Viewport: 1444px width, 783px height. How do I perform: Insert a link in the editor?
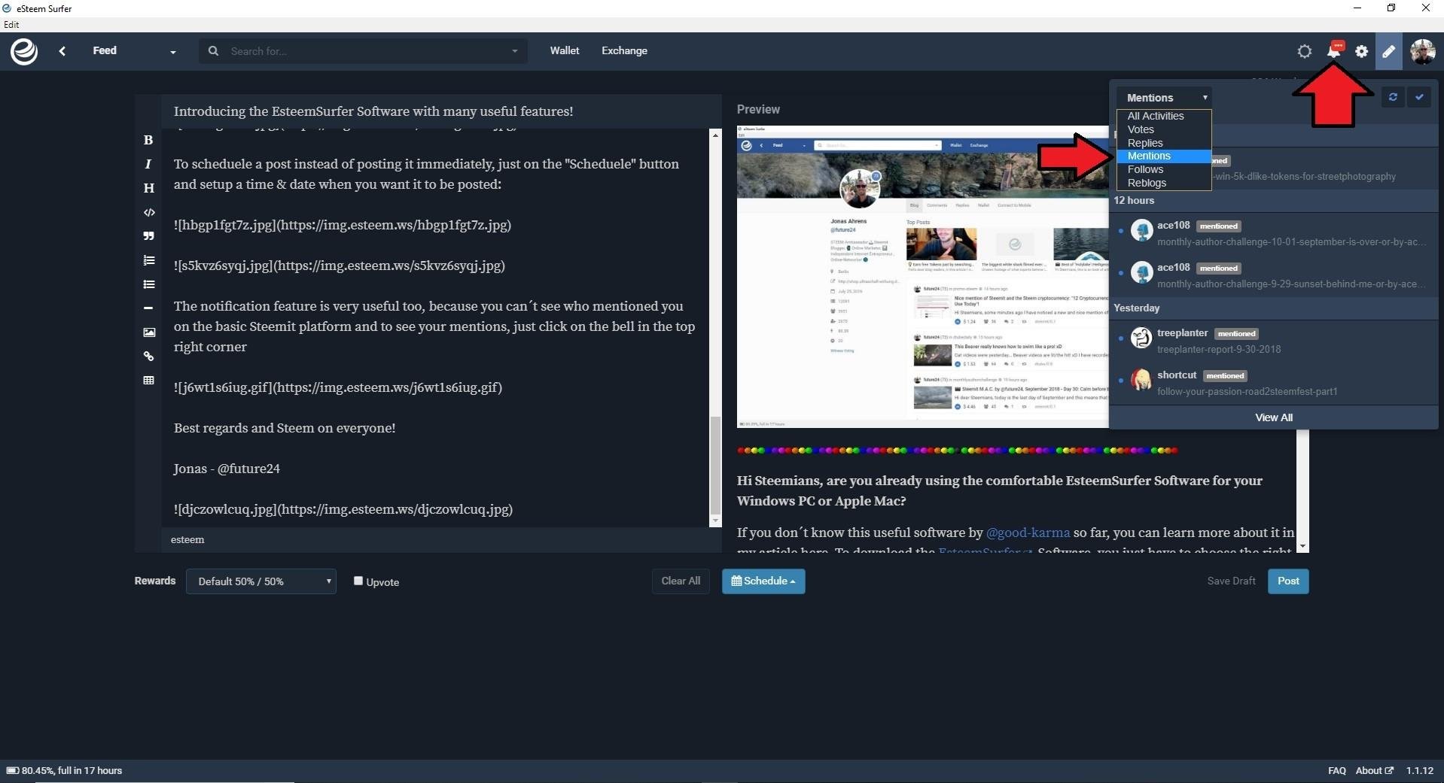pyautogui.click(x=148, y=357)
